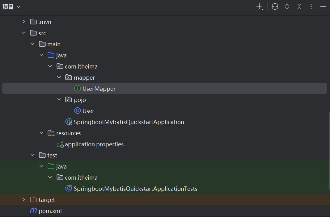Click the com.itheima package icon under main
The image size is (330, 217).
pos(60,66)
